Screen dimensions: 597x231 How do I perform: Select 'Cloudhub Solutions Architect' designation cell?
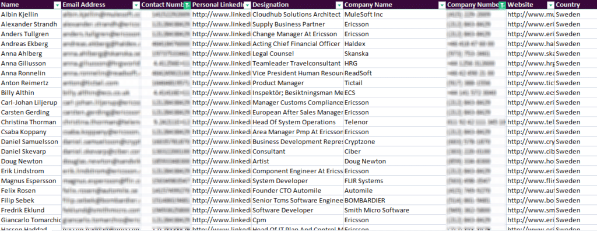pos(297,15)
